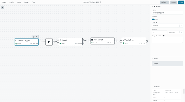Open the Test menu
This screenshot has width=185, height=102.
tap(33, 2)
